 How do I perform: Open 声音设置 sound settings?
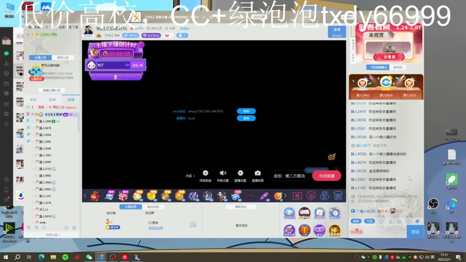(223, 176)
